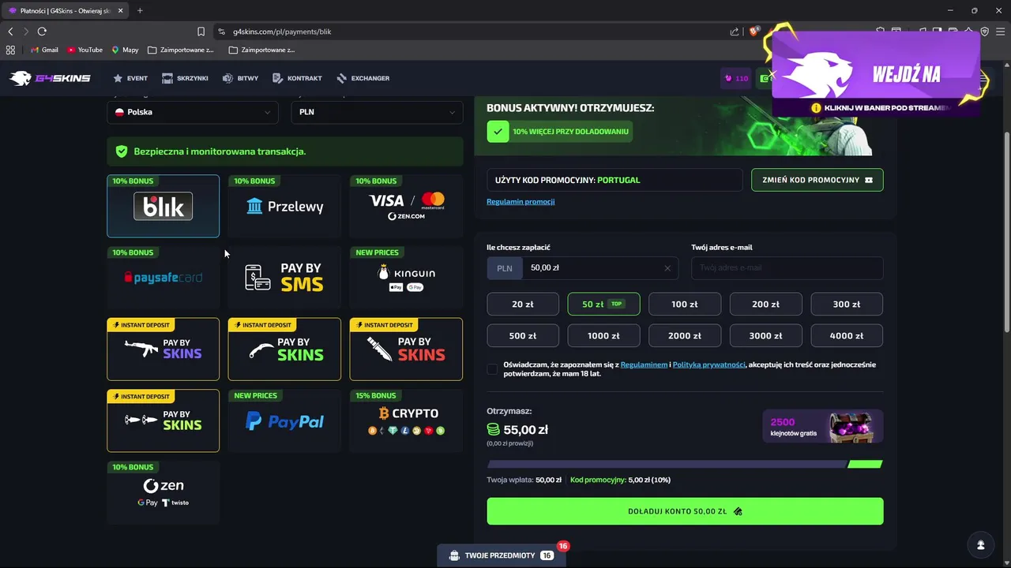This screenshot has width=1011, height=568.
Task: Choose the 200 zł preset
Action: tap(765, 305)
